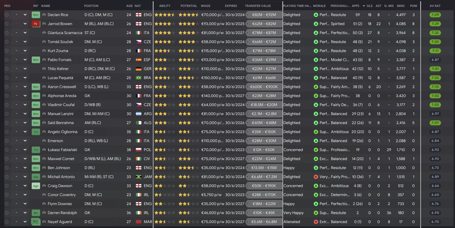The height and width of the screenshot is (228, 455).
Task: Click Gianluca Scamacca's 7.32 average rating badge
Action: 434,33
